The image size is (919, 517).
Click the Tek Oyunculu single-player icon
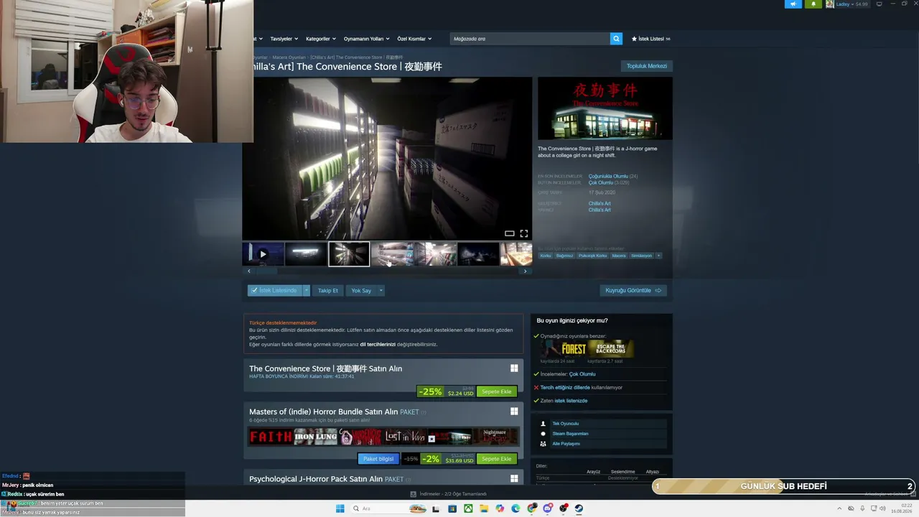tap(543, 424)
